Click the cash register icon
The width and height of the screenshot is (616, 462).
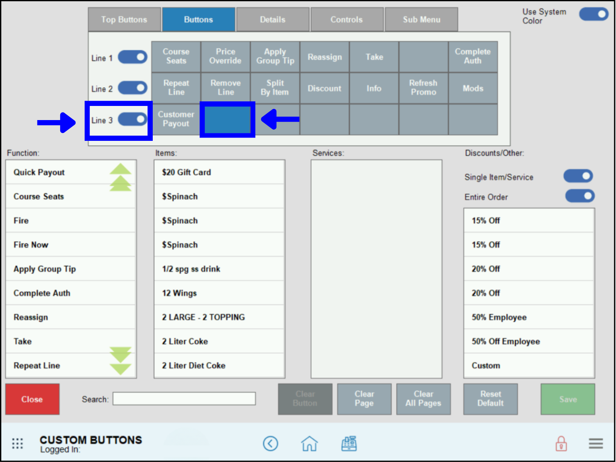tap(349, 443)
